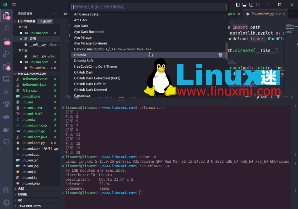
Task: Expand the 大纲 section
Action: coord(36,189)
